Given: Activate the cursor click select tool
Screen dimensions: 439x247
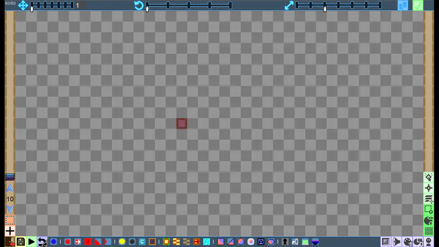Looking at the screenshot, I should (429, 177).
